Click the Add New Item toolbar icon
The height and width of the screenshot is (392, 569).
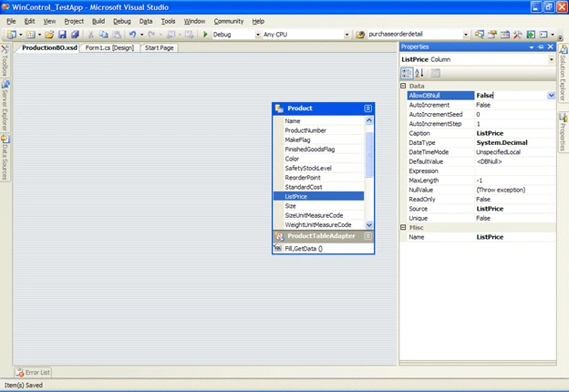pos(31,35)
